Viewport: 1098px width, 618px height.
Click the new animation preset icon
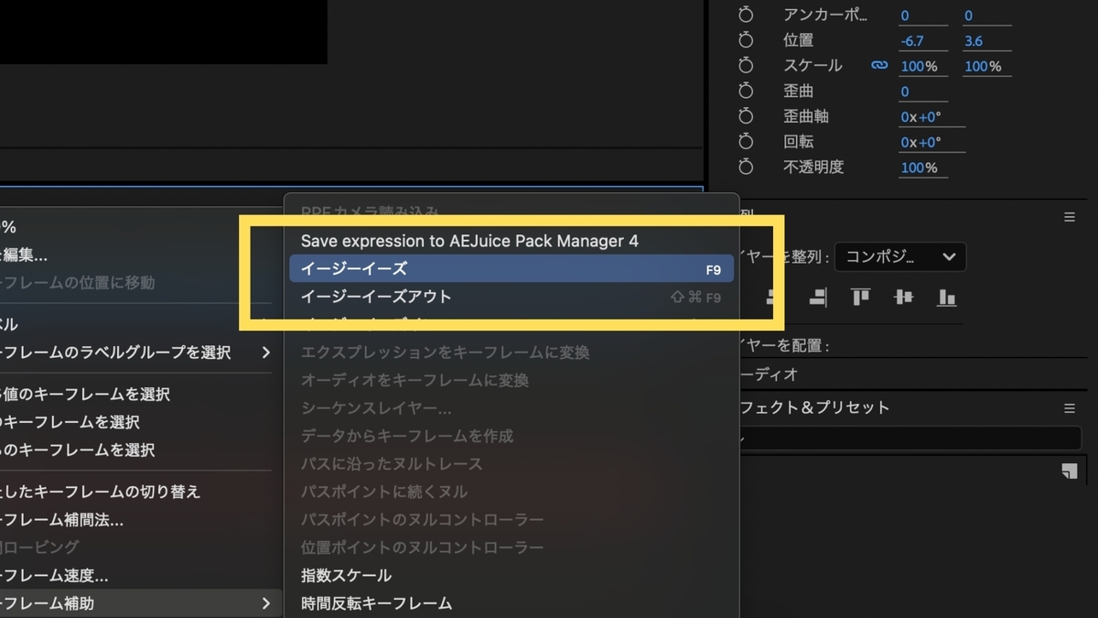coord(1069,471)
